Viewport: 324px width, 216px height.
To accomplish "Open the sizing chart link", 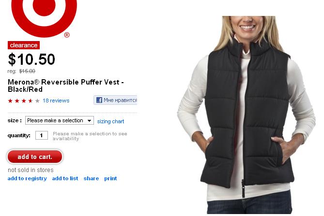I will 110,121.
